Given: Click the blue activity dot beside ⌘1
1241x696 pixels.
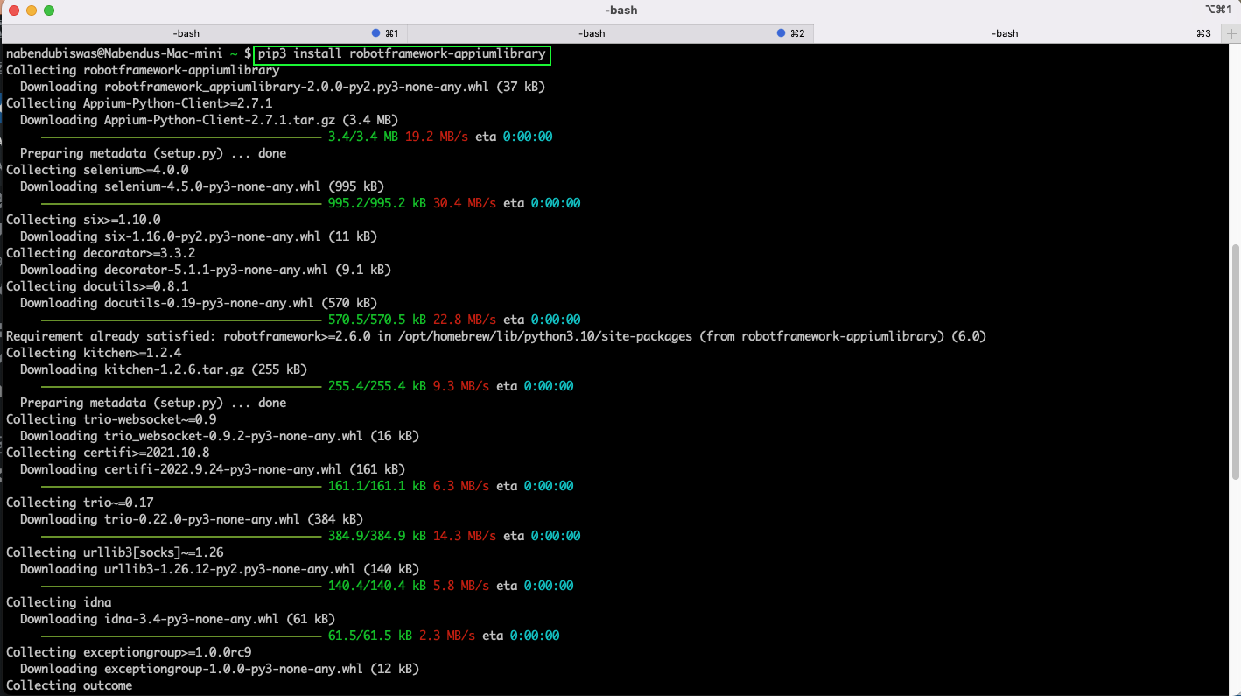Looking at the screenshot, I should (x=375, y=33).
